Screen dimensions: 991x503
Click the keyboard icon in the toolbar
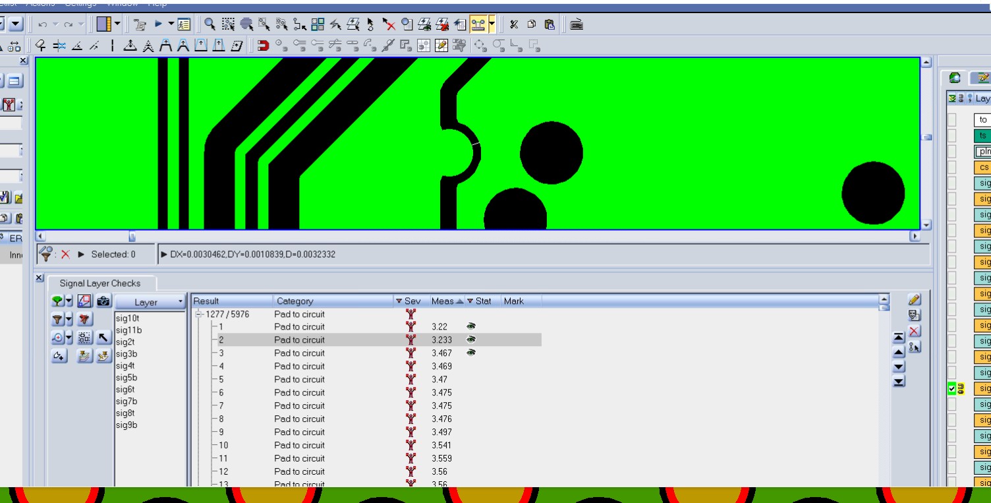[577, 25]
